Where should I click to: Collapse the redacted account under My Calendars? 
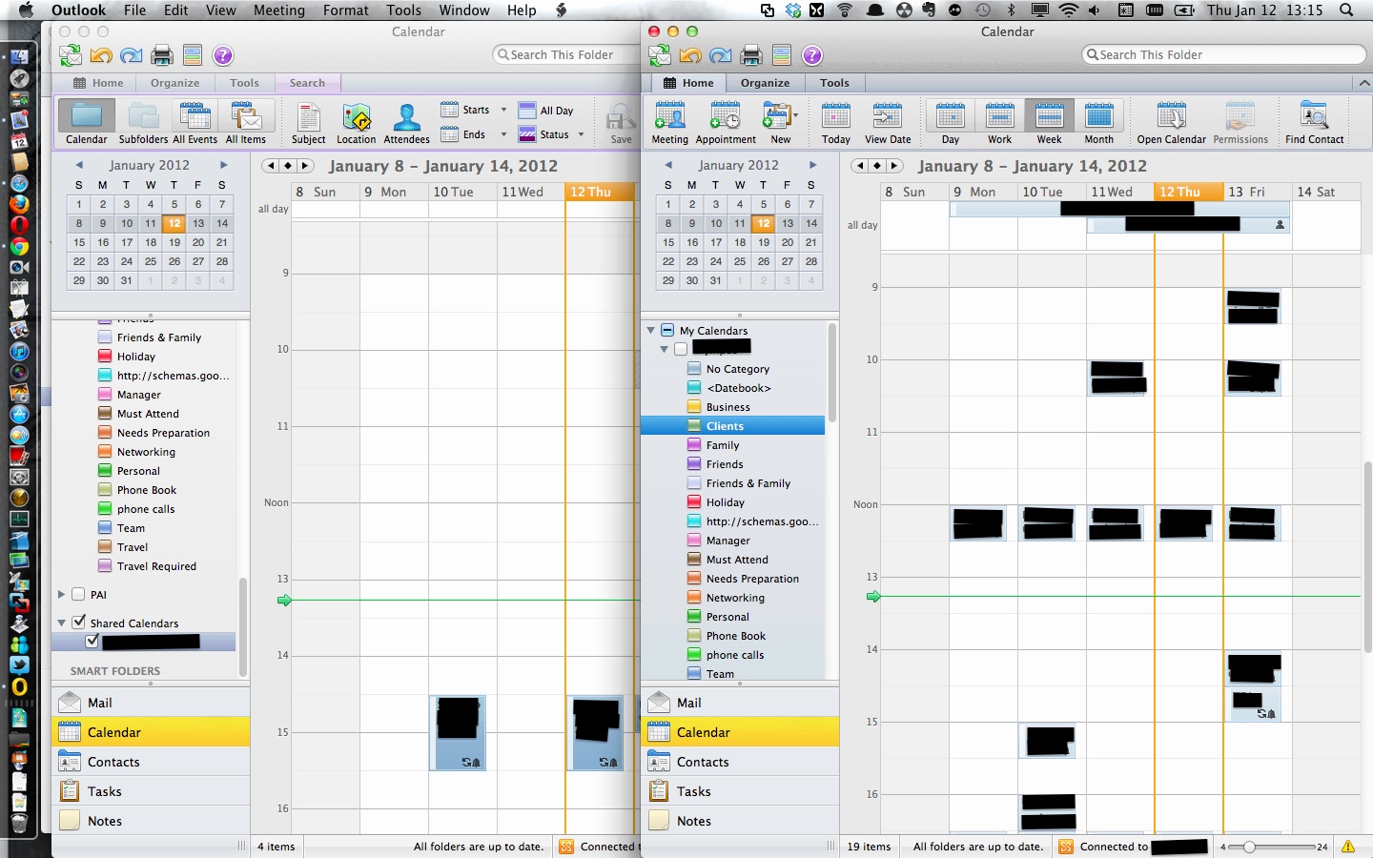(x=664, y=350)
